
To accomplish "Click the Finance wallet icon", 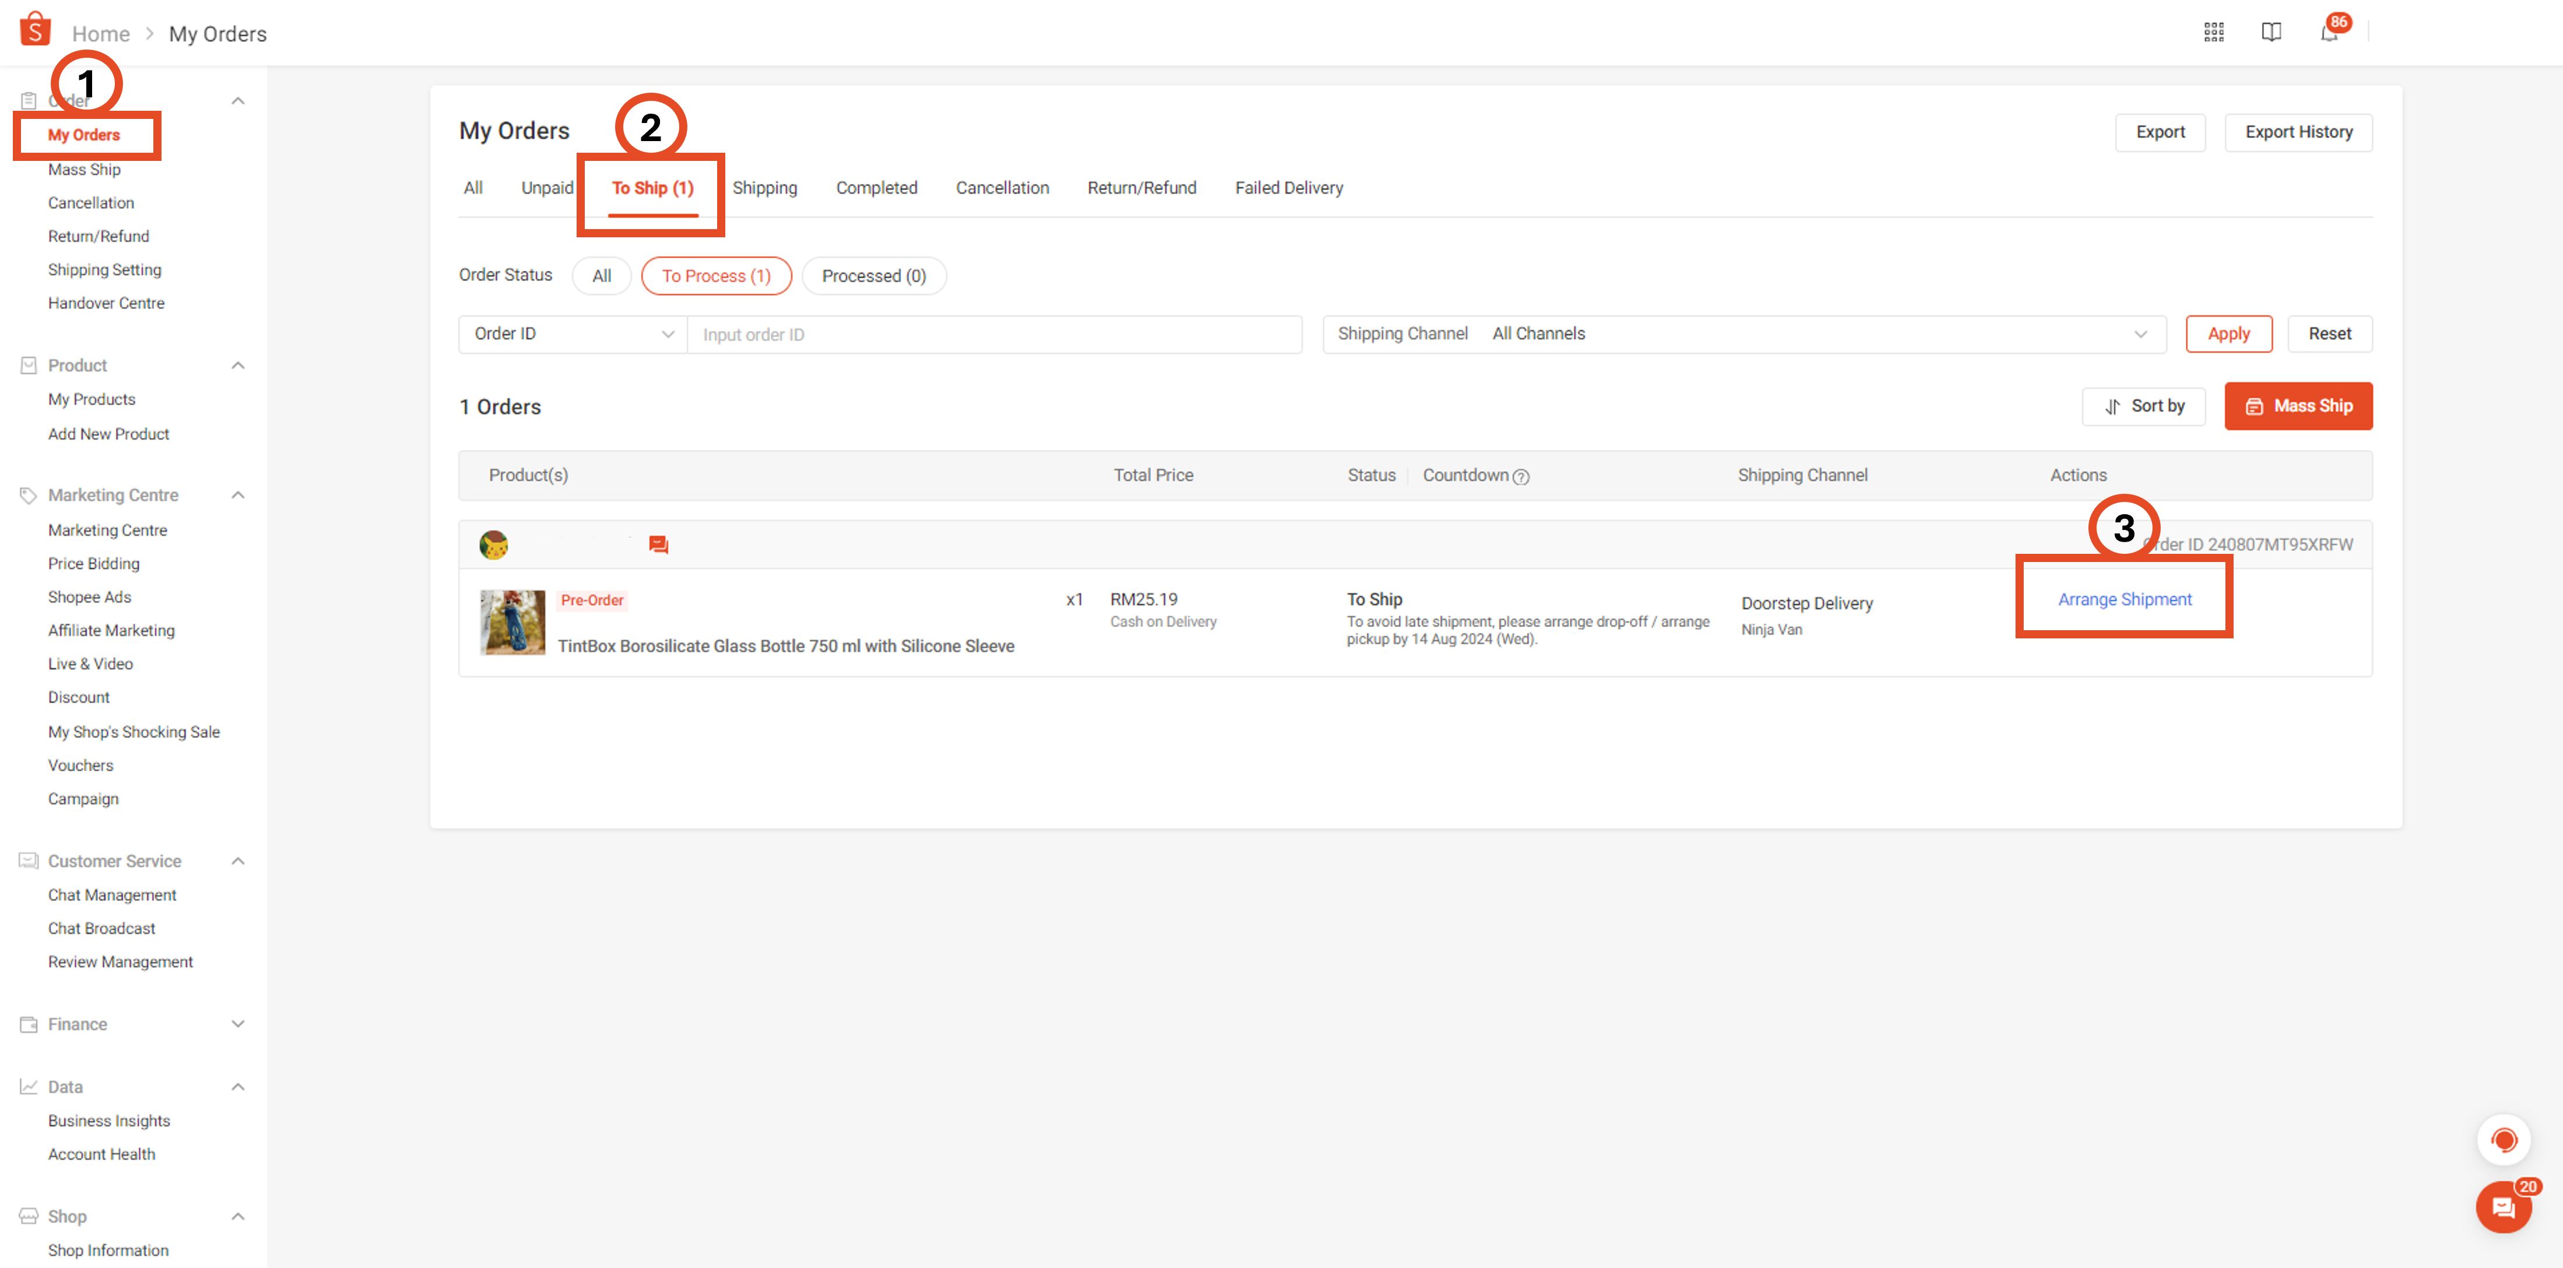I will (x=29, y=1024).
